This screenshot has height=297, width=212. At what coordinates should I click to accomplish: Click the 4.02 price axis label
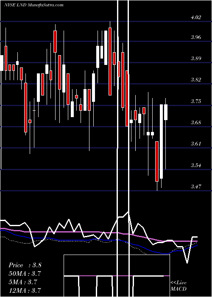[x=196, y=17]
